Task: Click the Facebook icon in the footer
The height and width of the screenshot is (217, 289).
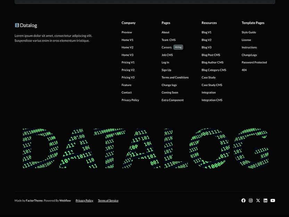Action: pyautogui.click(x=243, y=200)
